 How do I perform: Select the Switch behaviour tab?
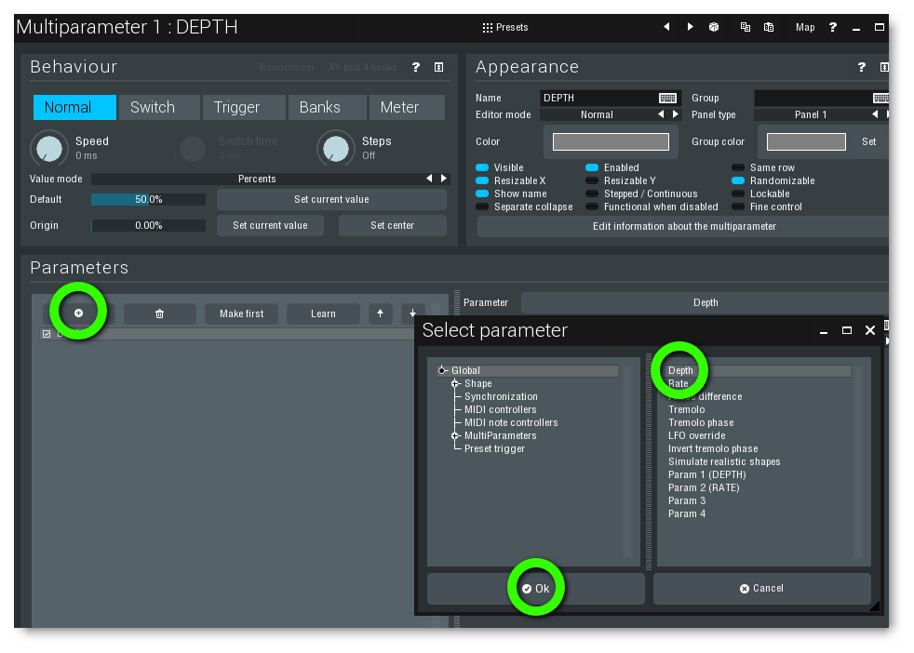pyautogui.click(x=159, y=107)
